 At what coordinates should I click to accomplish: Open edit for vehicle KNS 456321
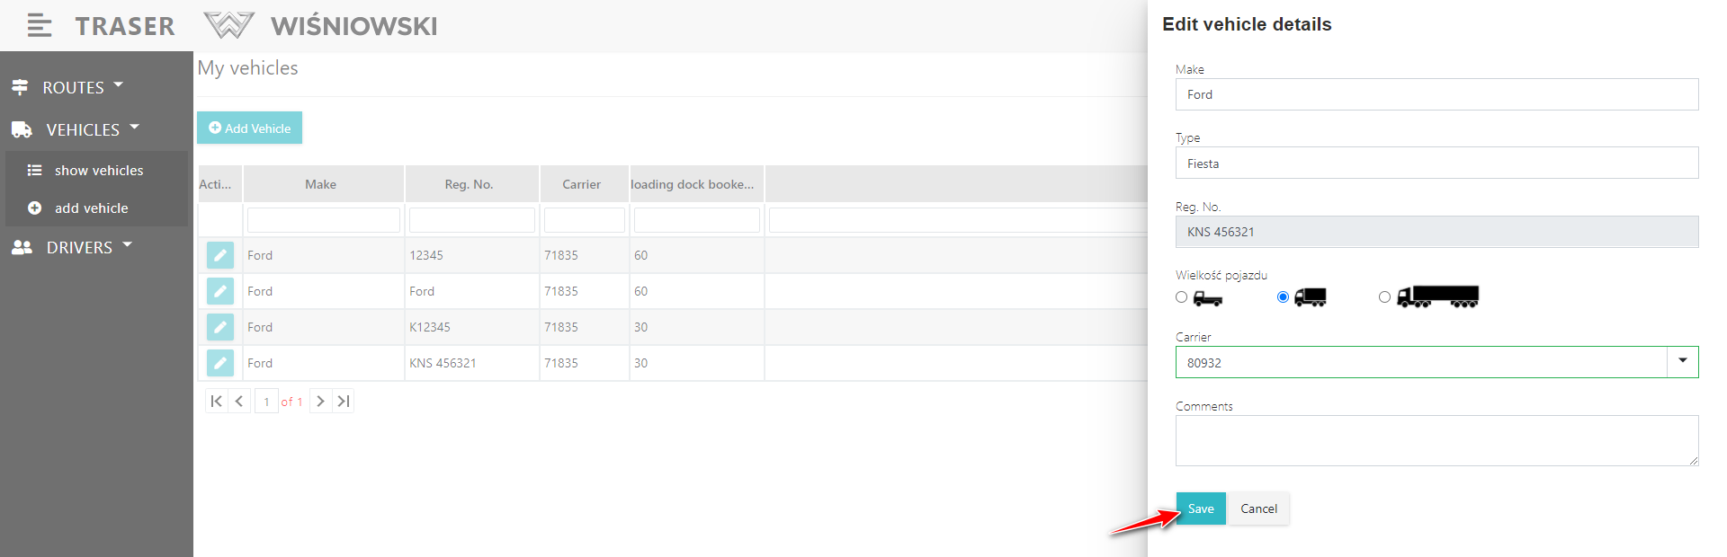click(x=219, y=363)
